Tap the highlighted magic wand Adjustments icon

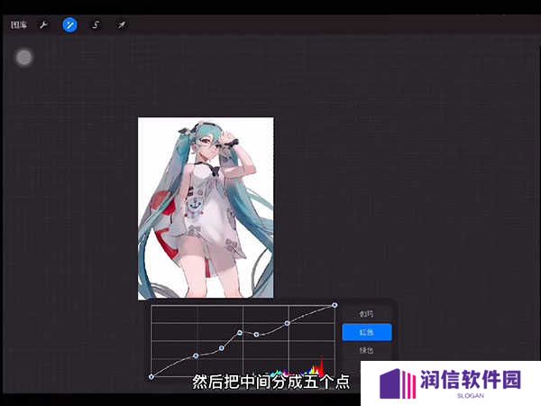click(x=70, y=25)
